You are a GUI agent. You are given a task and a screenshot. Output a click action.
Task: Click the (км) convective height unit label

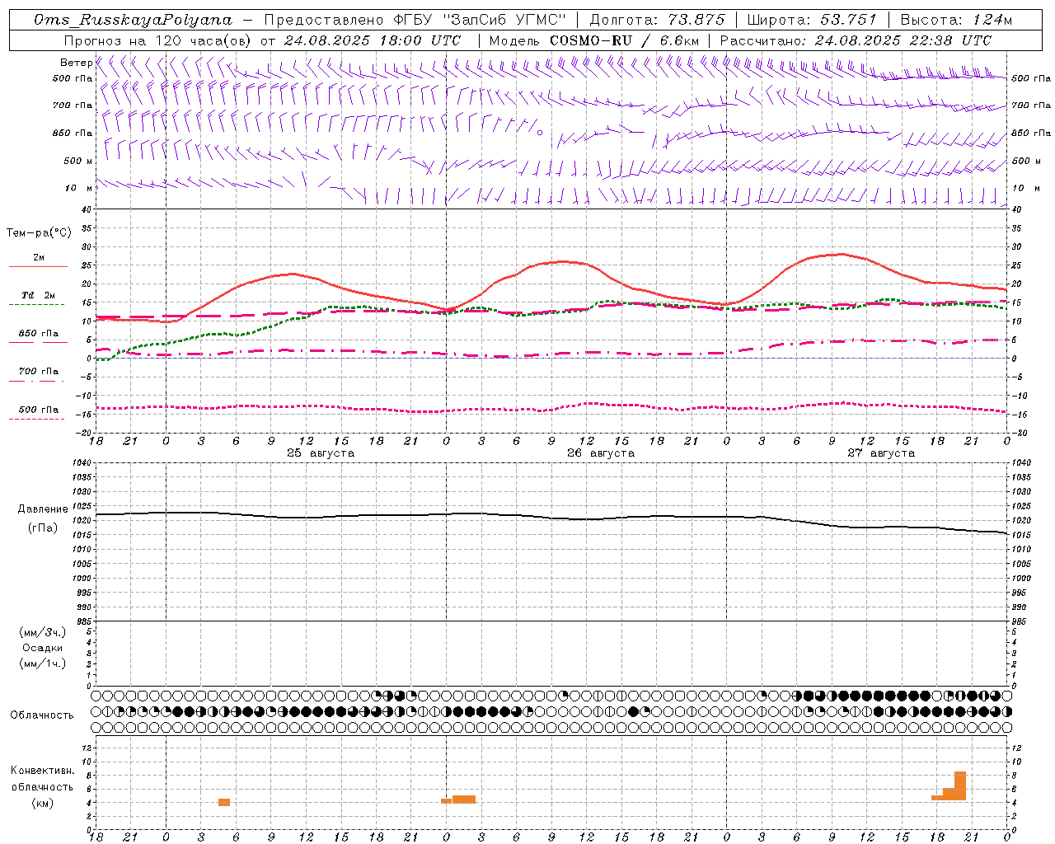pos(43,803)
